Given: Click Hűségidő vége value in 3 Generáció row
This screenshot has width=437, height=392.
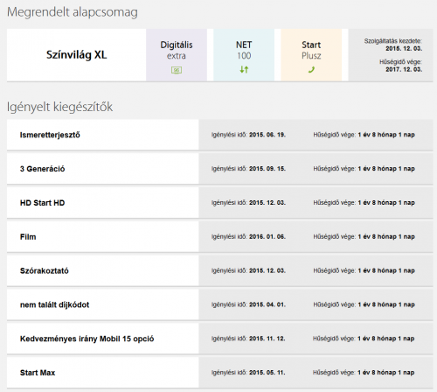Looking at the screenshot, I should (386, 169).
